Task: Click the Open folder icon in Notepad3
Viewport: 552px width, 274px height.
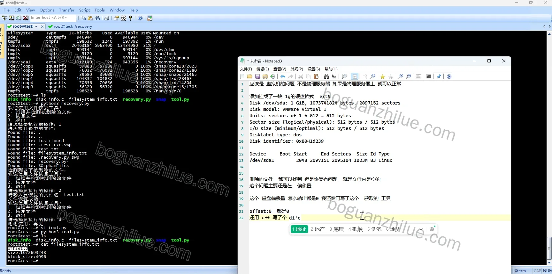Action: pos(250,76)
